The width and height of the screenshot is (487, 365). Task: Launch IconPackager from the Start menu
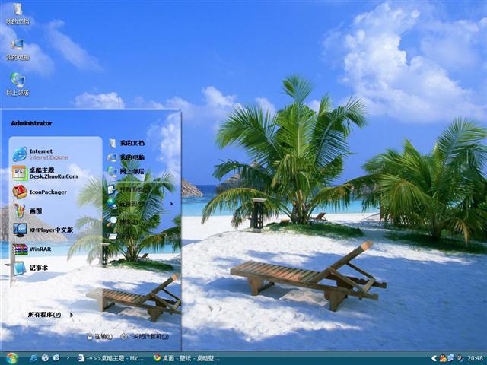point(40,192)
